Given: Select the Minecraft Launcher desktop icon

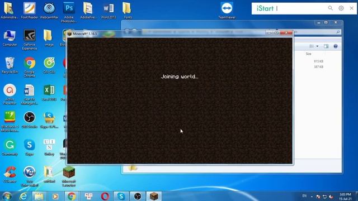Looking at the screenshot, I should [x=69, y=176].
